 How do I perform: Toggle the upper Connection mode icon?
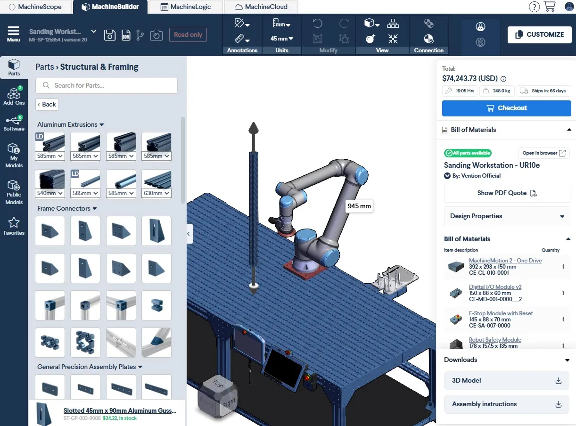click(x=428, y=23)
